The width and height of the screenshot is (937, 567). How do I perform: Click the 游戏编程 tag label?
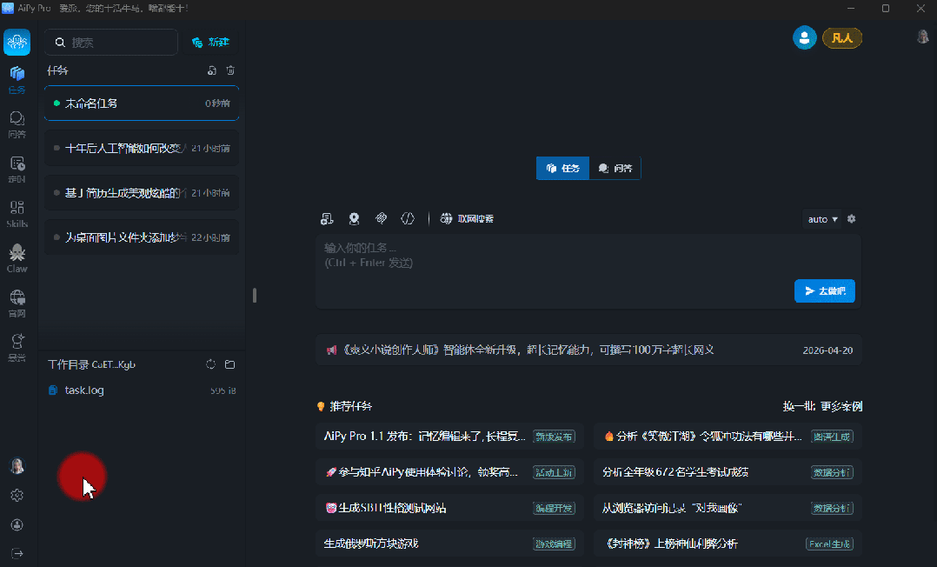coord(554,544)
